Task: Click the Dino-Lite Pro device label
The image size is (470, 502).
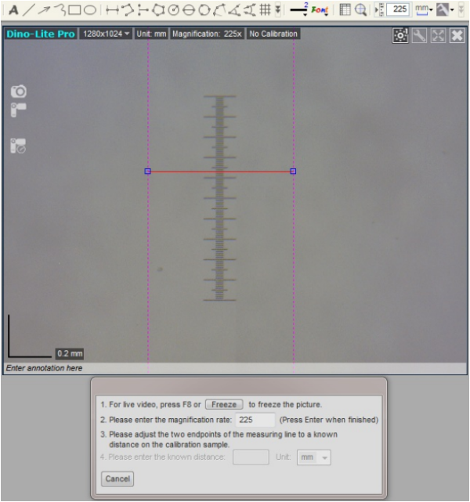Action: [x=40, y=34]
